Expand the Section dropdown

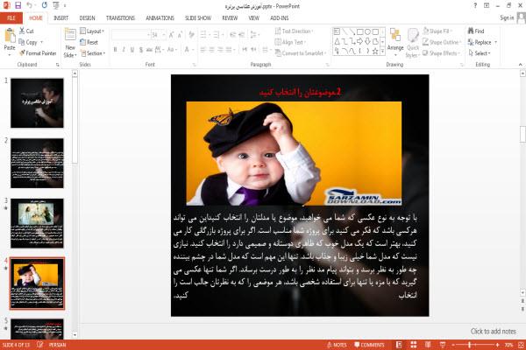pyautogui.click(x=93, y=53)
